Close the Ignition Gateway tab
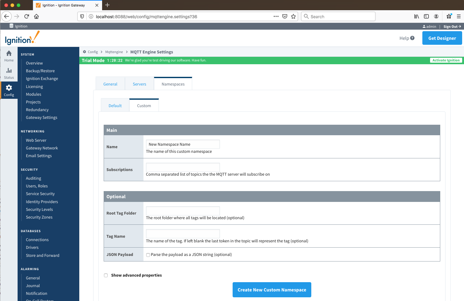The image size is (464, 301). click(97, 5)
